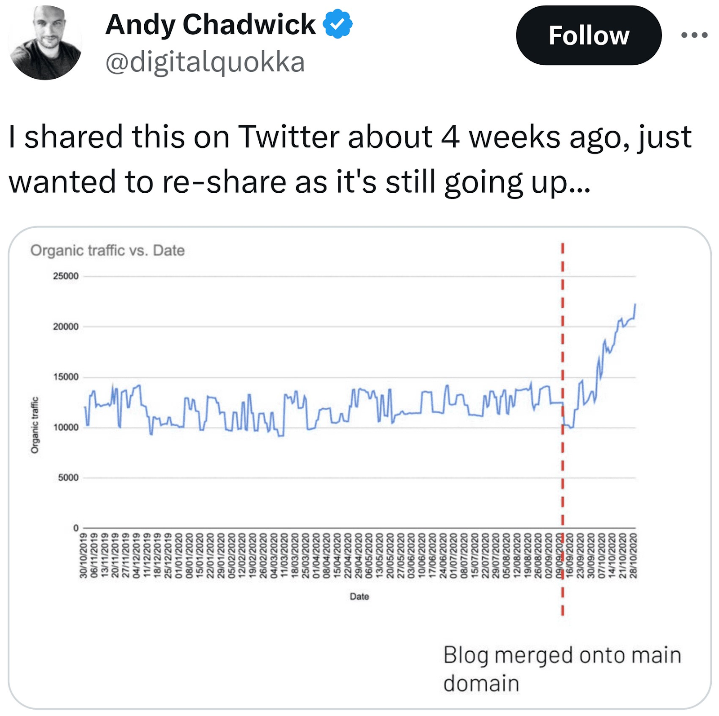
Task: Click the chart title 'Organic traffic vs. Date'
Action: 108,251
